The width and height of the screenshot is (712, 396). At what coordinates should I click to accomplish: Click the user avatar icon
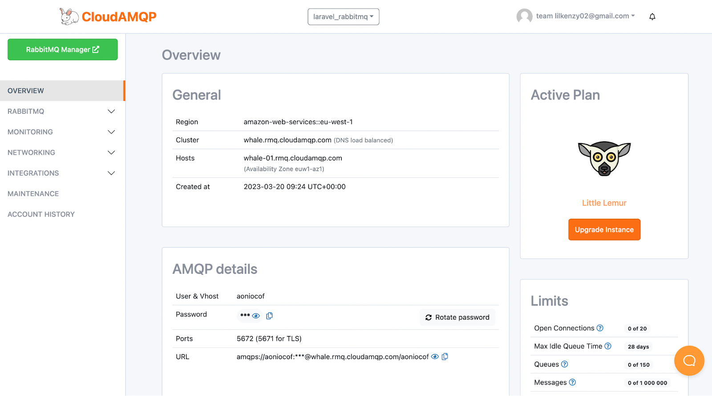pos(524,16)
